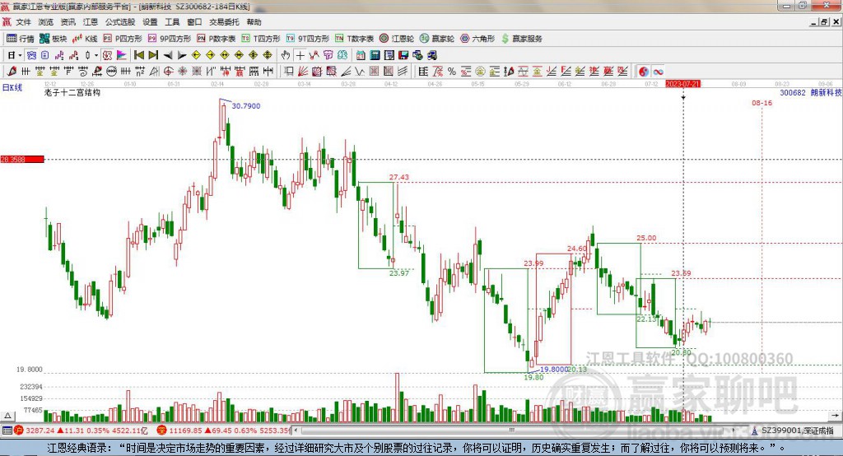
Task: Launch the 江恩轮 Gann wheel
Action: coord(397,39)
